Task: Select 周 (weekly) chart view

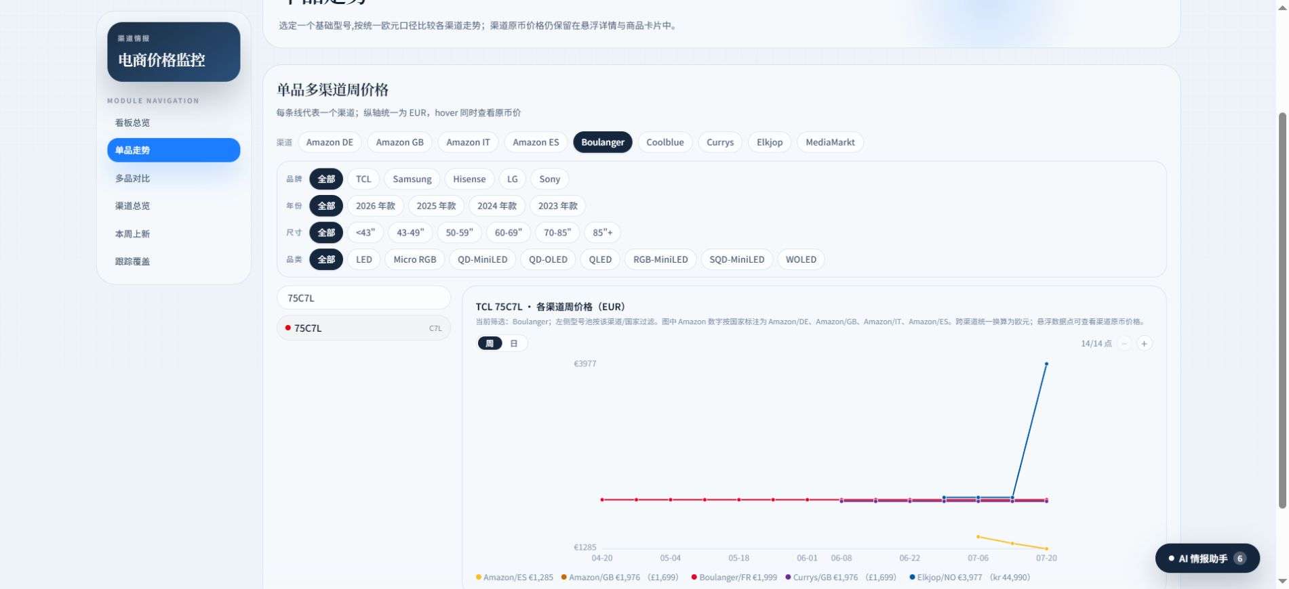Action: (x=490, y=343)
